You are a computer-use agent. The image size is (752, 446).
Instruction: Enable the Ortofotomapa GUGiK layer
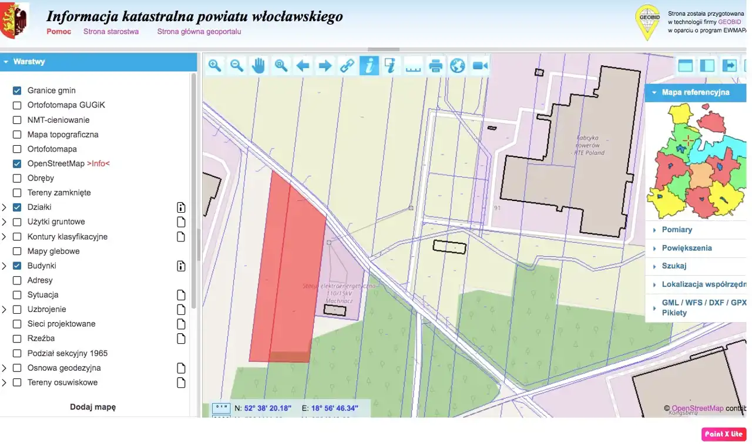pyautogui.click(x=17, y=105)
